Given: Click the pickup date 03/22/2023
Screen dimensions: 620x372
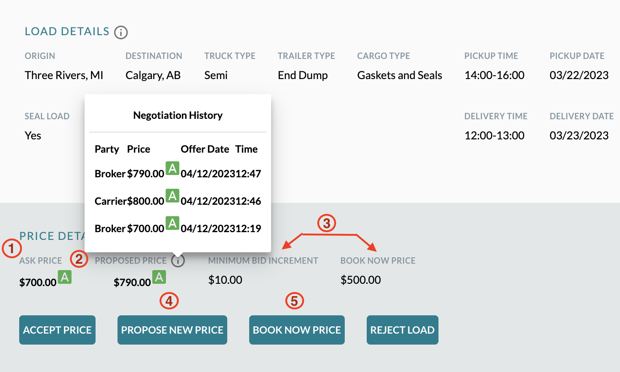Looking at the screenshot, I should (x=579, y=75).
